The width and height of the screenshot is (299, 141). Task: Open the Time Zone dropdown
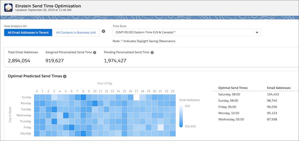(187, 32)
